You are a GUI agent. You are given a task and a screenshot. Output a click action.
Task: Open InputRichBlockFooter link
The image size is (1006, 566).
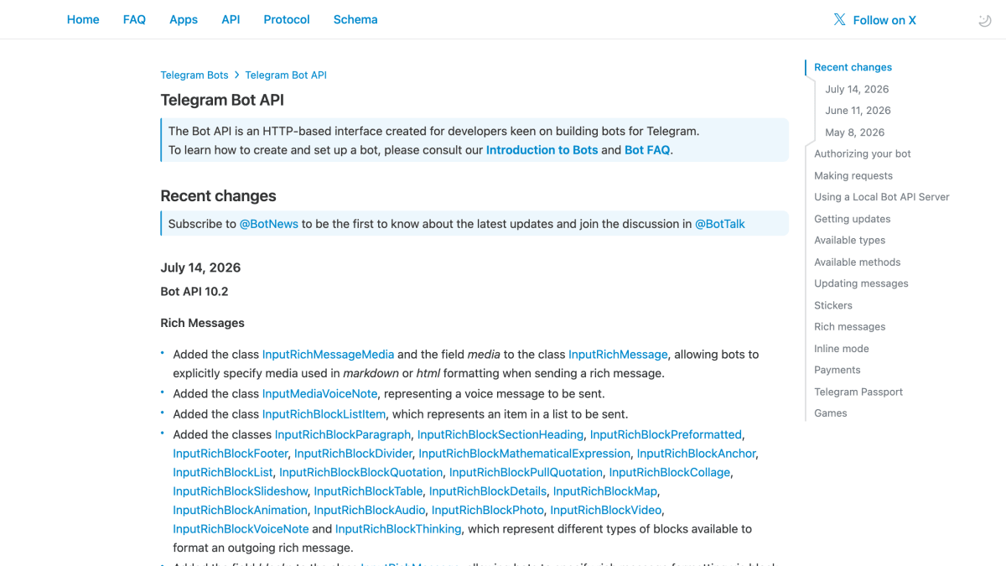point(231,454)
